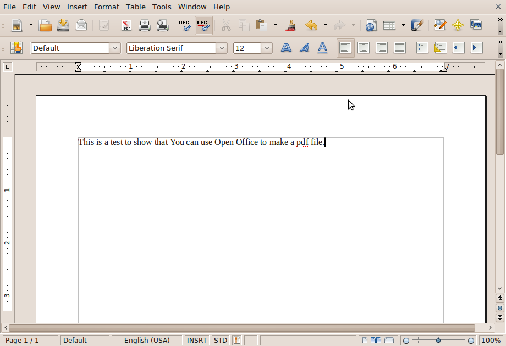Click the Find & Replace icon

coord(440,25)
